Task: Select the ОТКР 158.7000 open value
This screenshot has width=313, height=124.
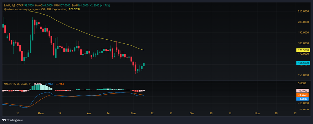Action: click(25, 5)
